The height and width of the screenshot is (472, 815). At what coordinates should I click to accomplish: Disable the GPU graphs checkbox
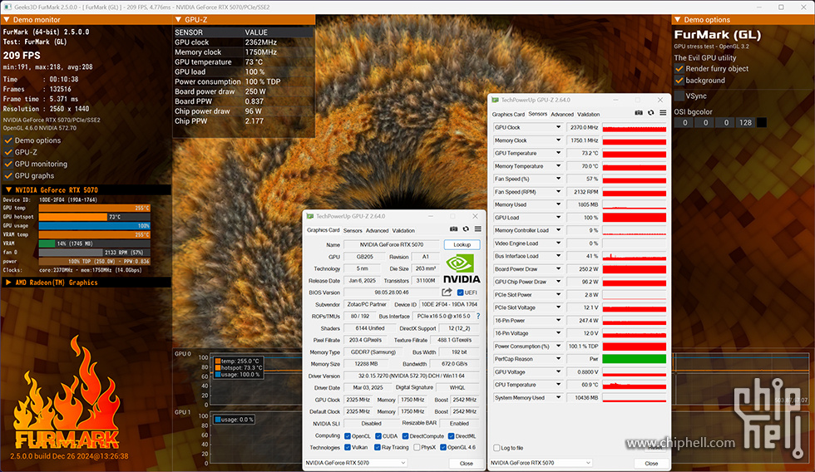8,175
